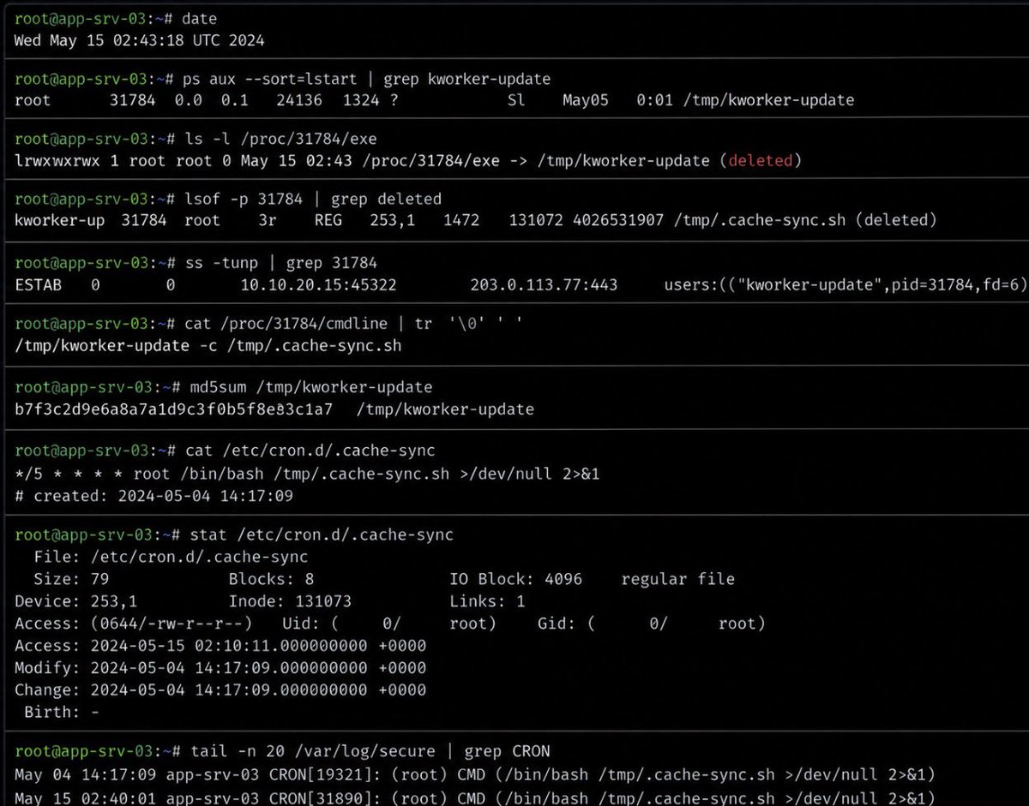Click 'File: /etc/cron.d/.cache-sync' stat line
This screenshot has height=806, width=1029.
pos(171,557)
